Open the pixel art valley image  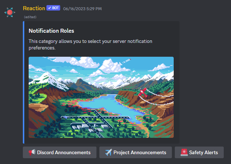click(x=101, y=97)
